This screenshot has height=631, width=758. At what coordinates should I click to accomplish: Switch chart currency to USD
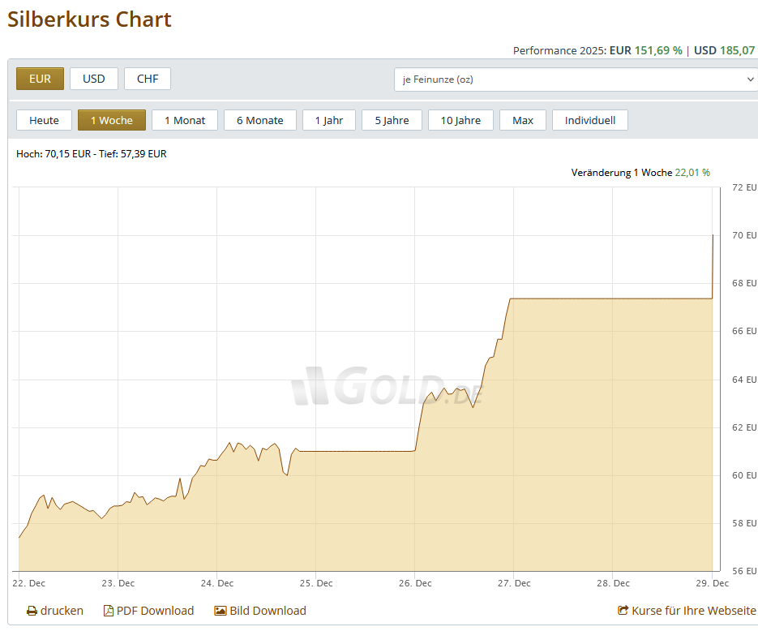pyautogui.click(x=94, y=79)
